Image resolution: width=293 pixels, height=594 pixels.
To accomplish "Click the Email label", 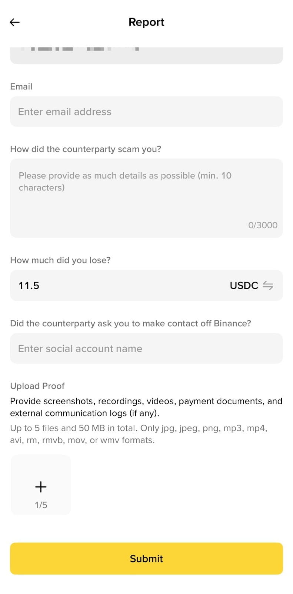I will click(21, 87).
